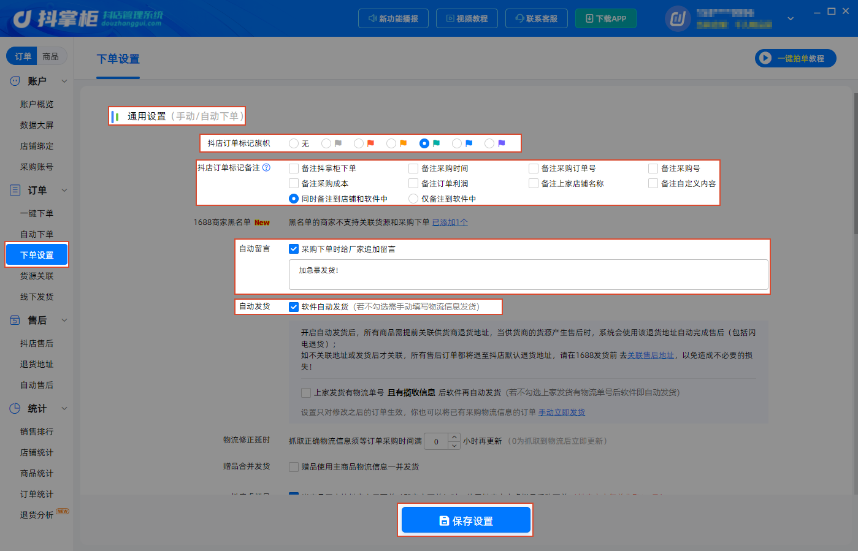
Task: Open the account dropdown arrow in header
Action: click(791, 18)
